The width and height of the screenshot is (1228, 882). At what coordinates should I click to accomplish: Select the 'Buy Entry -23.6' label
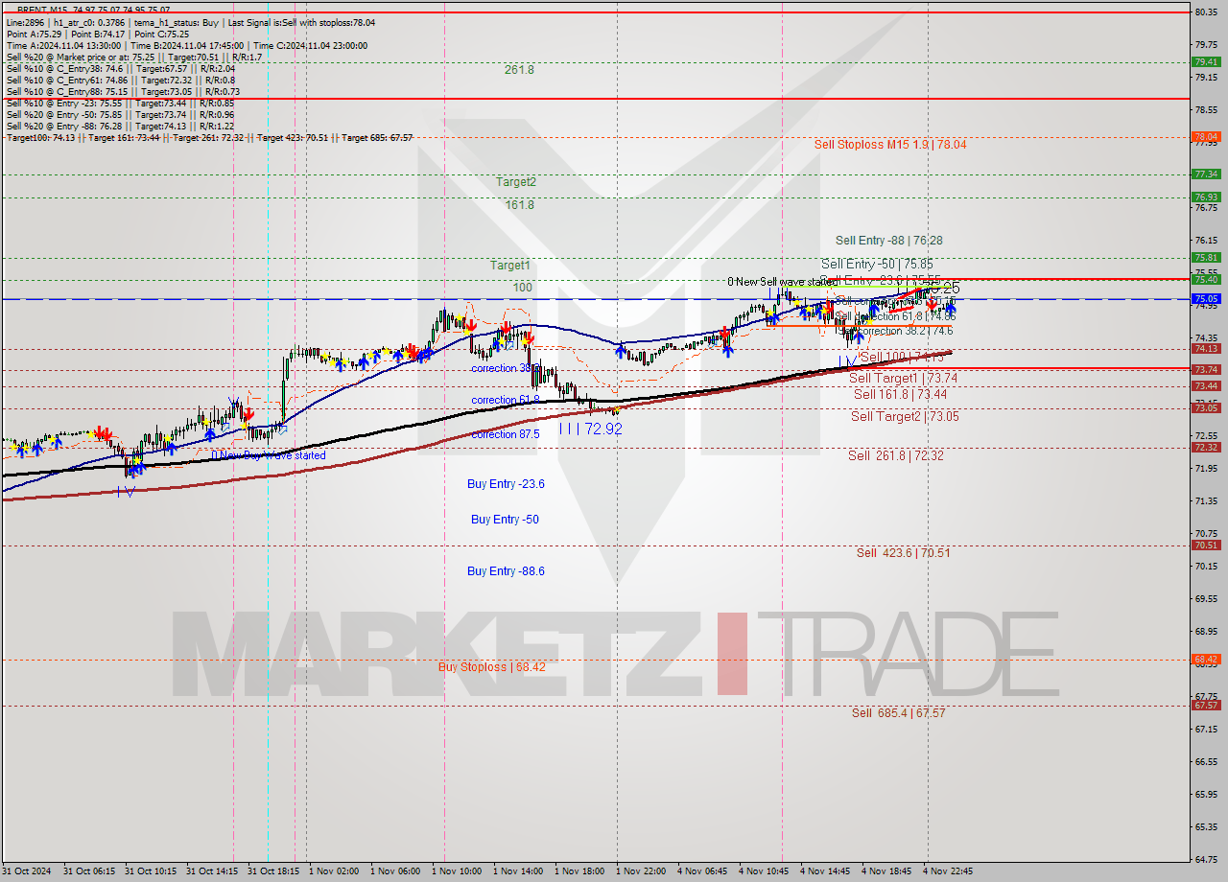[506, 483]
